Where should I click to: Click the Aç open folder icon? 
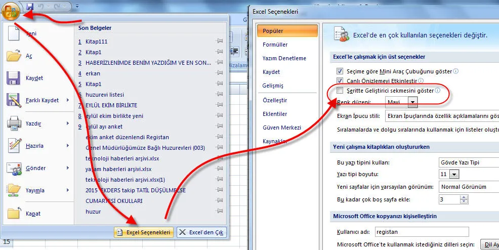(14, 56)
